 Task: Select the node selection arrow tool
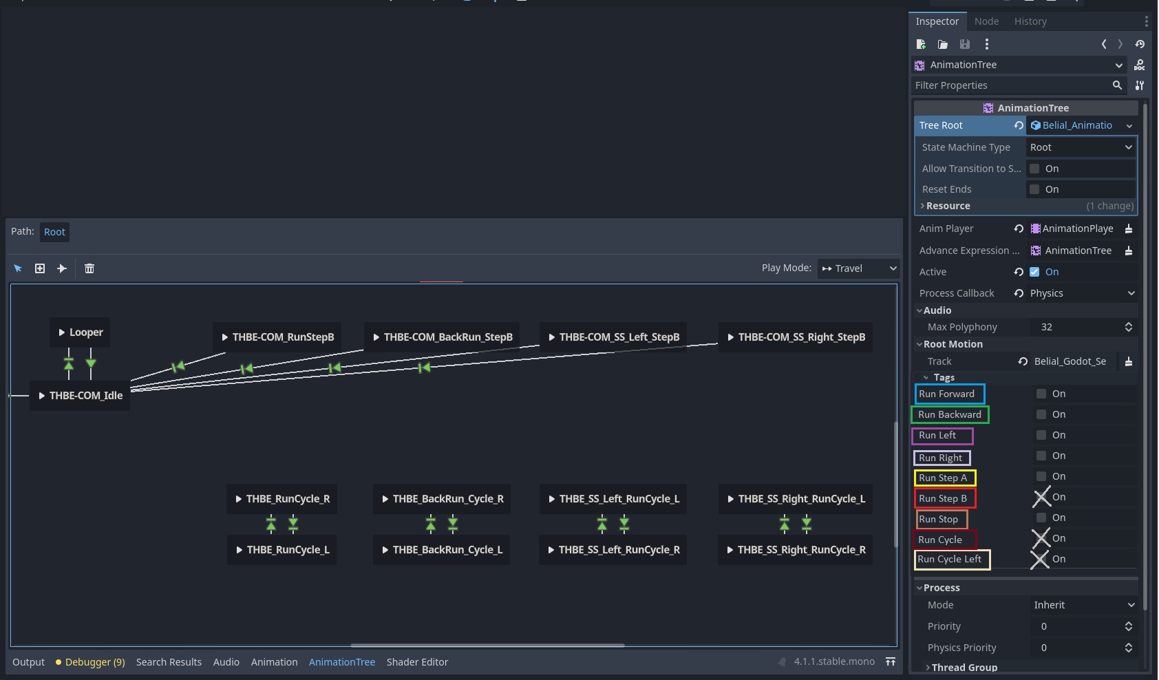point(17,268)
